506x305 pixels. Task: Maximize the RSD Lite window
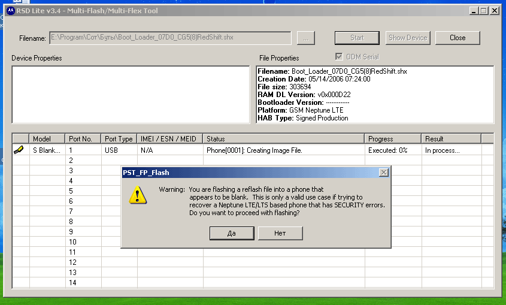484,11
